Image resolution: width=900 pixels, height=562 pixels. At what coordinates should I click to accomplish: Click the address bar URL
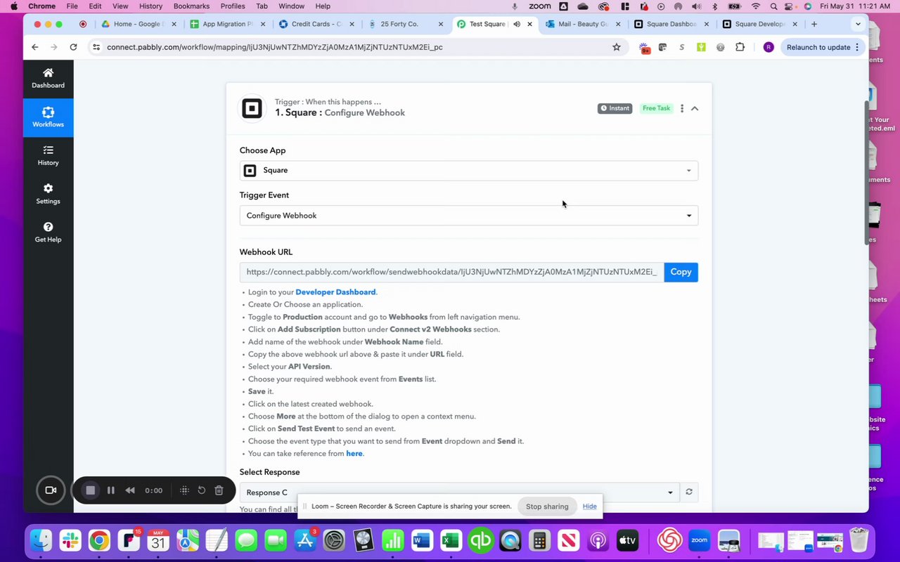tap(275, 47)
